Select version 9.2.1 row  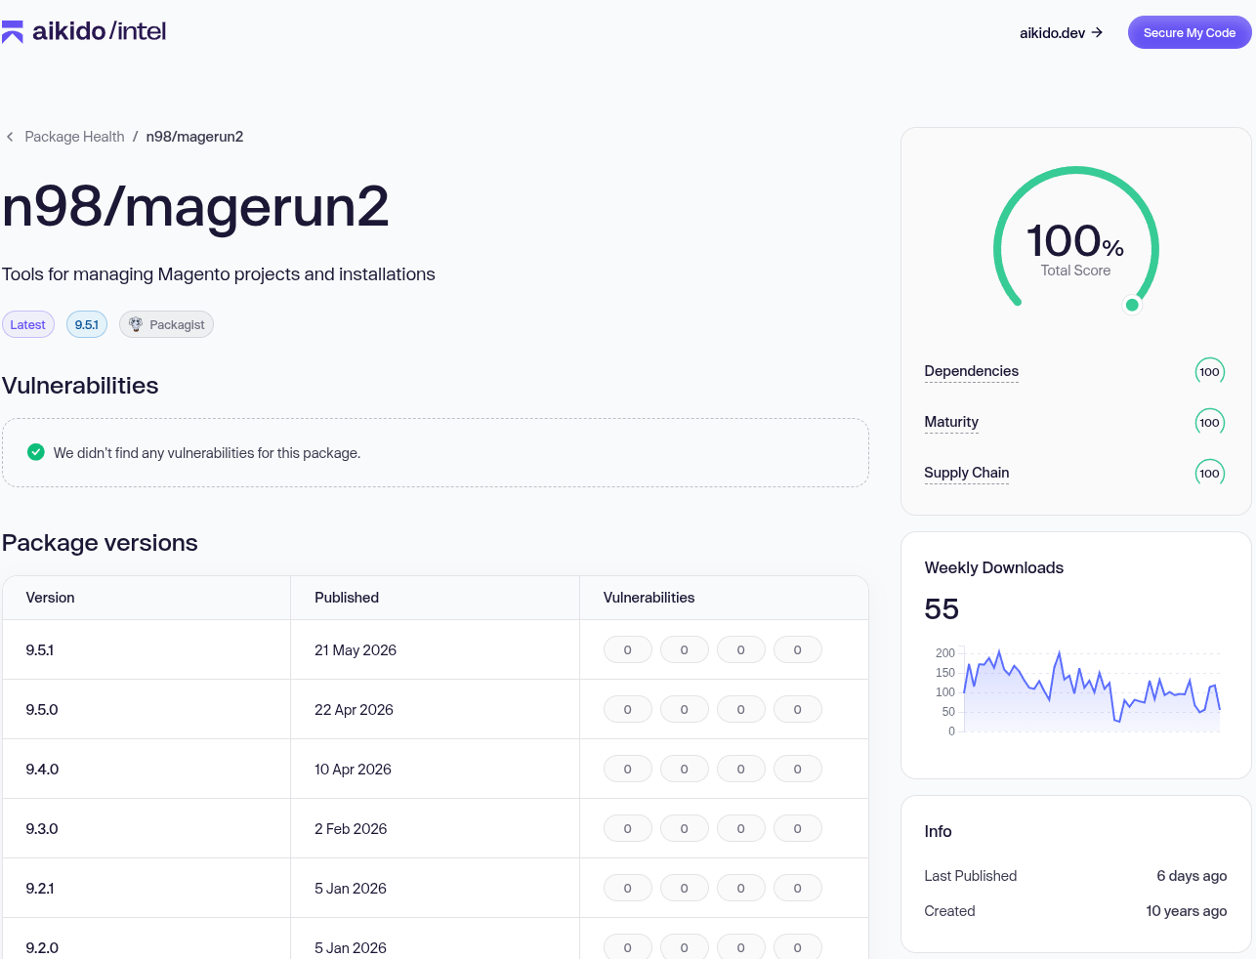[436, 888]
